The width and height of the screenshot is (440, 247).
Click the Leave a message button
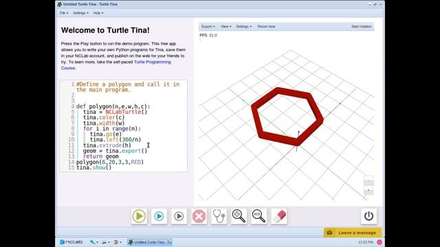coord(353,233)
